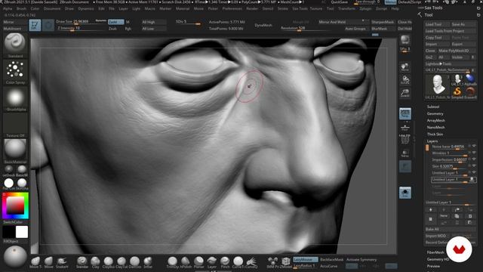Expand the NanoMesh subpalette

click(x=436, y=128)
